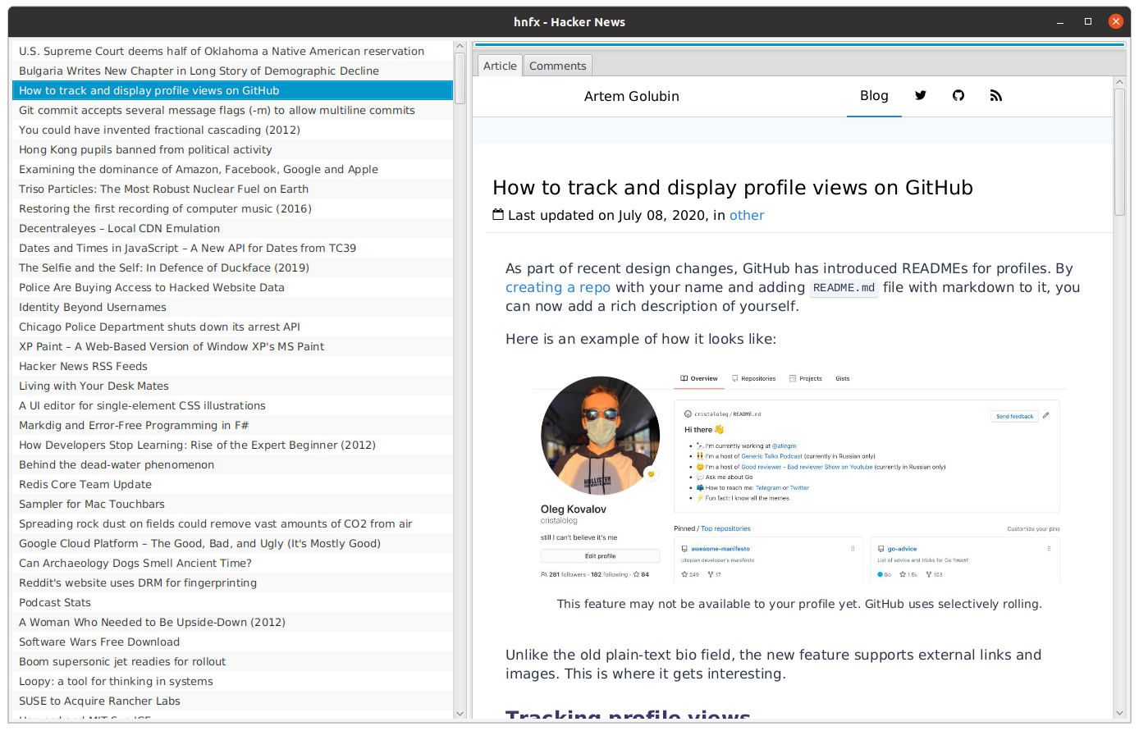Select 'You could have invented fractional cascading' story
The width and height of the screenshot is (1139, 731).
pyautogui.click(x=232, y=130)
